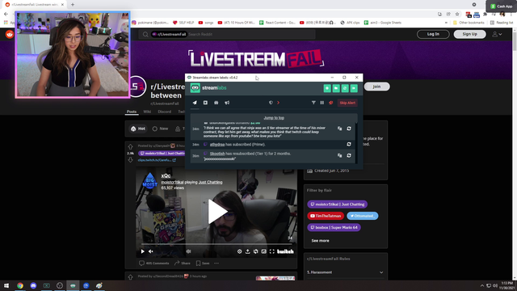Open the green folder button in Streamlabs
Image resolution: width=517 pixels, height=291 pixels.
click(336, 88)
